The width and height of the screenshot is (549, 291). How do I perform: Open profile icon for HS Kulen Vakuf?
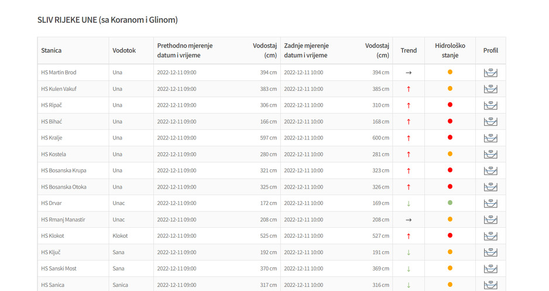click(x=490, y=89)
